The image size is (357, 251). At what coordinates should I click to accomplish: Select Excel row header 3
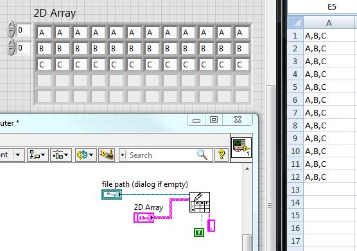coord(295,61)
